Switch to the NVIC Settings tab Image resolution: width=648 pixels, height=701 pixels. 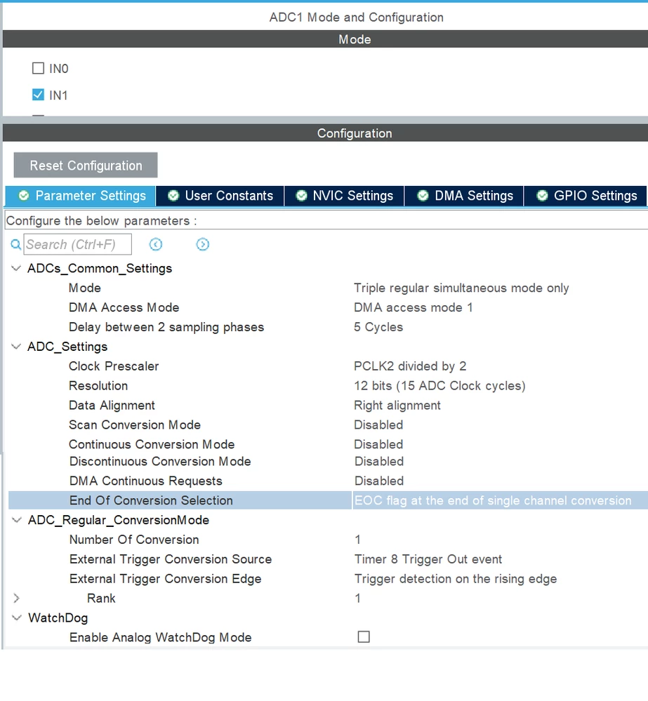point(344,196)
